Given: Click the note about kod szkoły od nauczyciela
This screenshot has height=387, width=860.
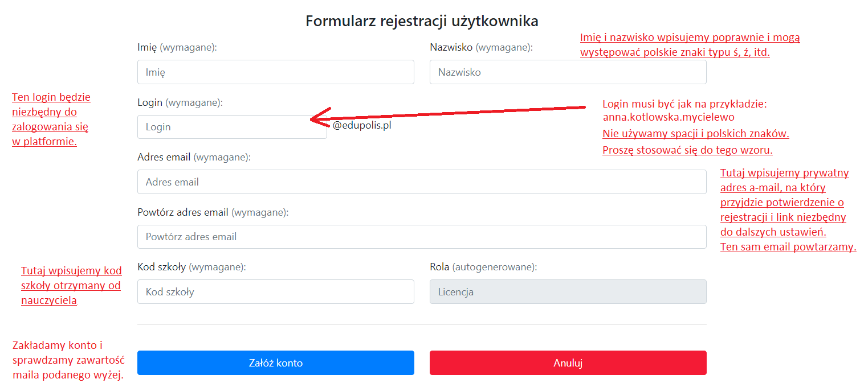Looking at the screenshot, I should [71, 286].
